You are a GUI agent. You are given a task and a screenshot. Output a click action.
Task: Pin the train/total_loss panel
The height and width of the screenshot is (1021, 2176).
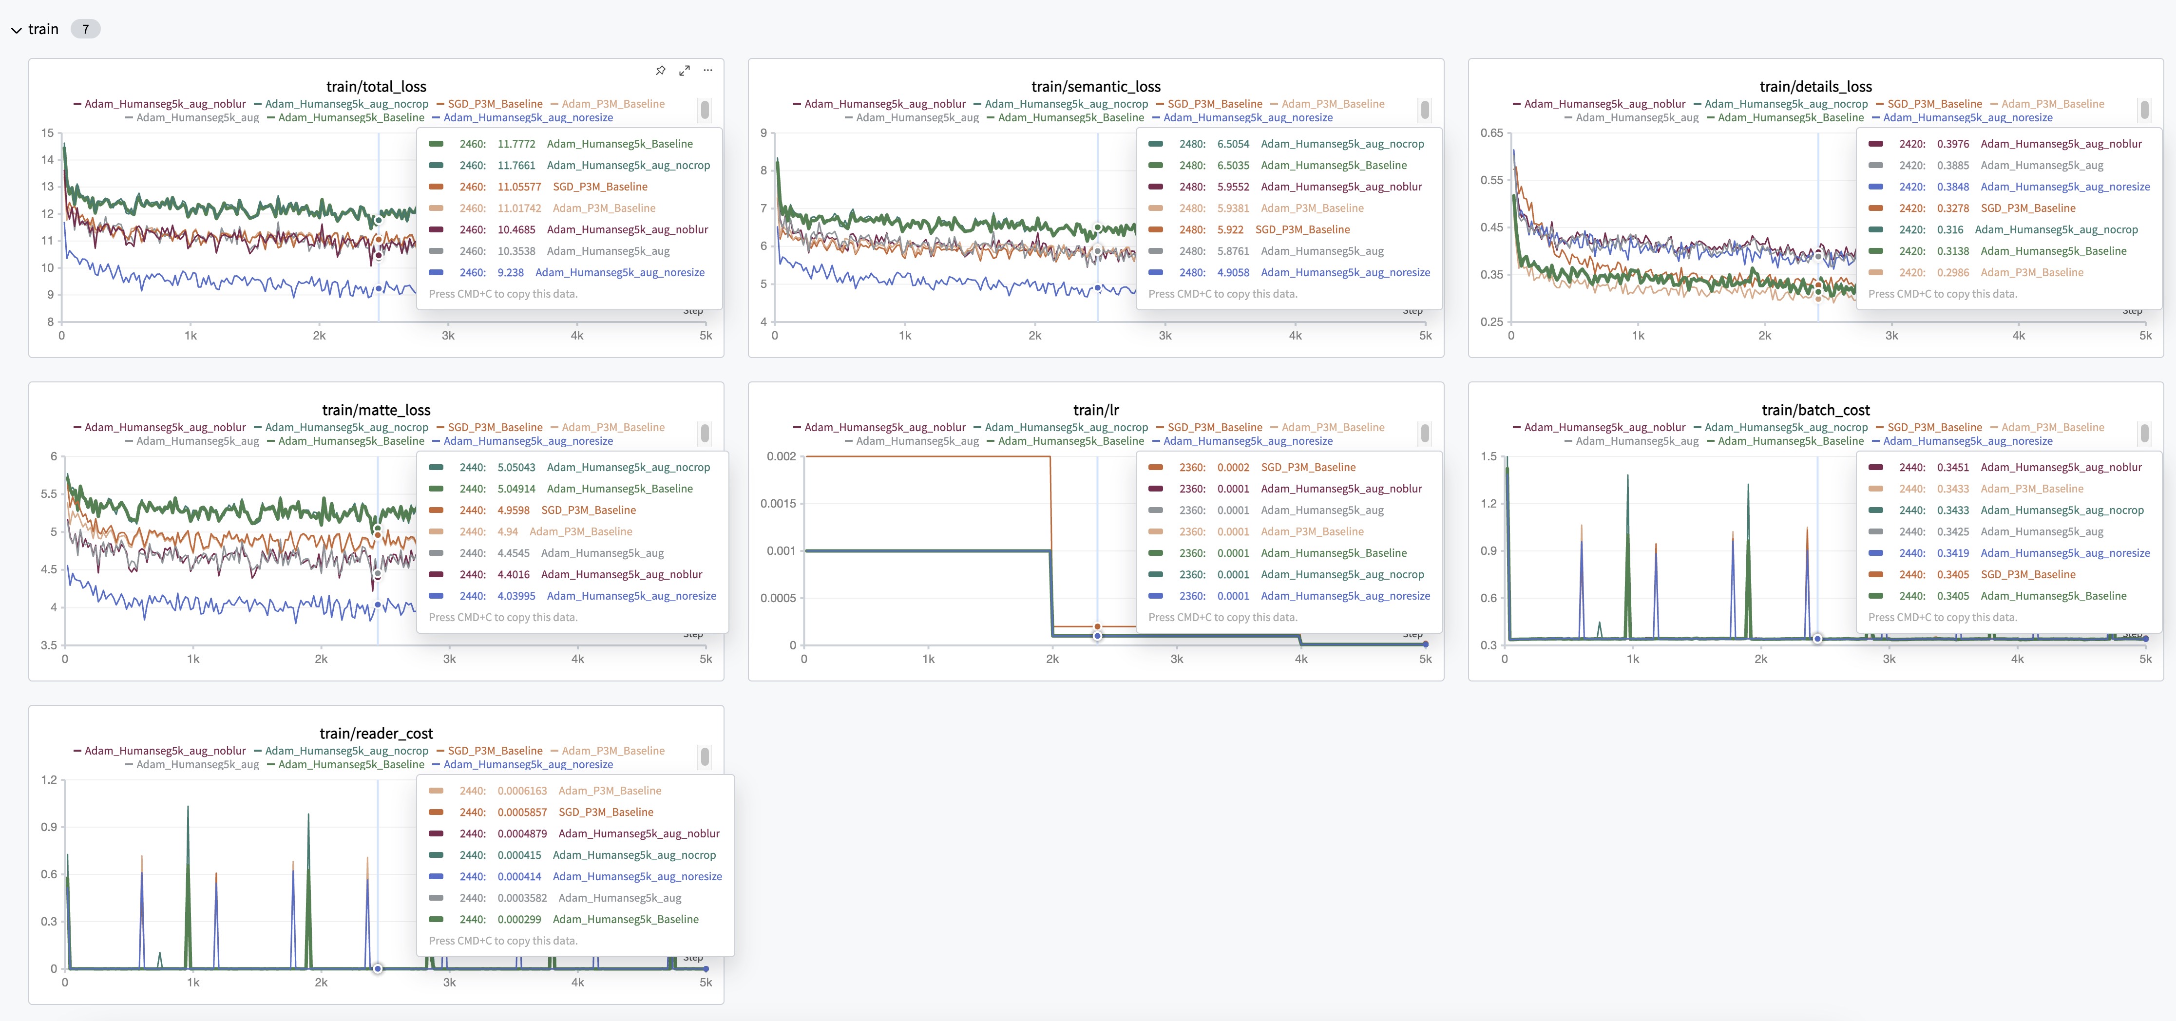click(661, 70)
